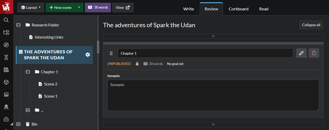Expand the sidebar corner triangle
The width and height of the screenshot is (329, 130).
12,124
